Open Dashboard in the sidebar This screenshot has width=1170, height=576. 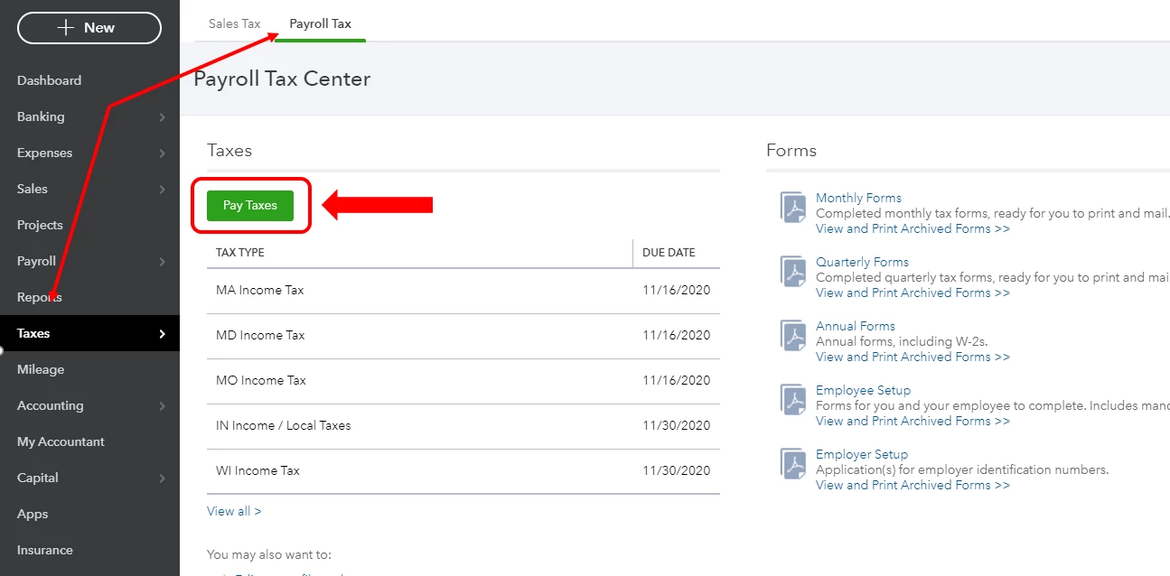click(x=49, y=80)
